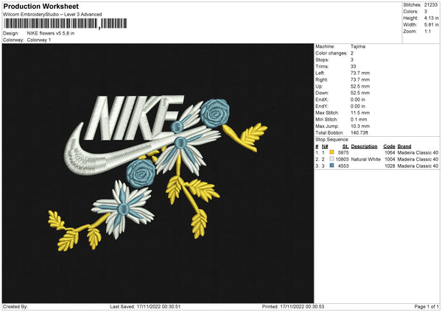Select the Machine value Tajima
The width and height of the screenshot is (442, 312).
358,46
